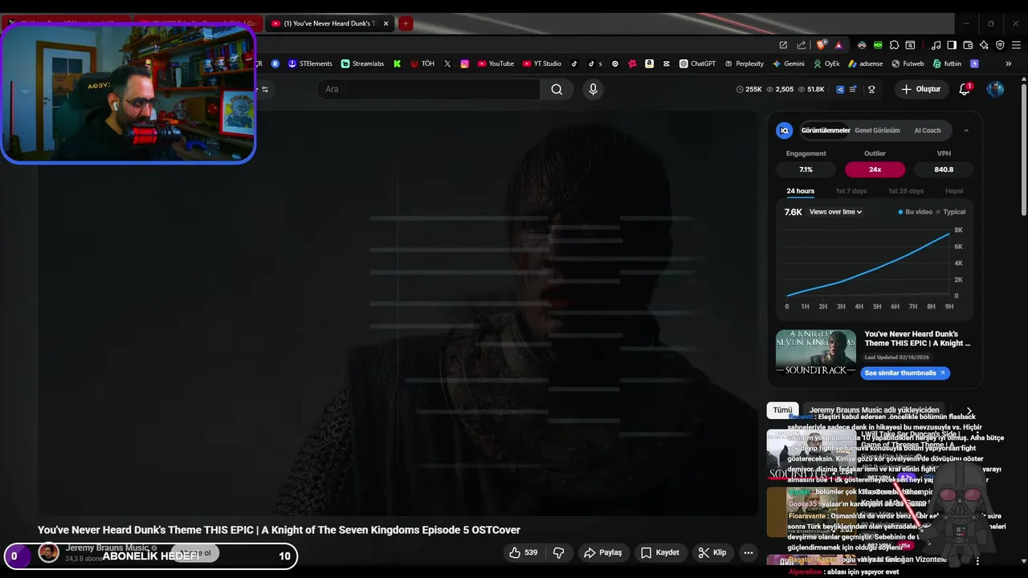The width and height of the screenshot is (1028, 578).
Task: Open the Brave wallet icon
Action: 968,45
